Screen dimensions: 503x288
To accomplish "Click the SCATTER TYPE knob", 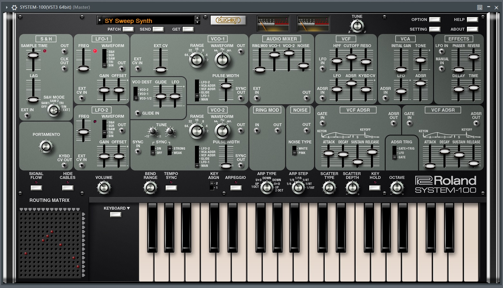I will 329,188.
